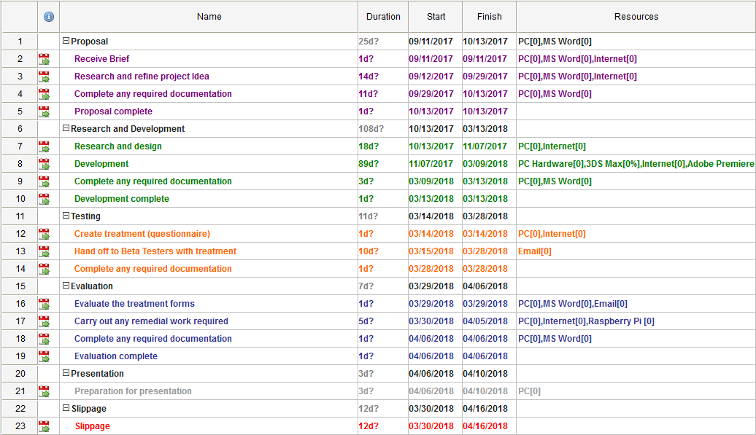756x435 pixels.
Task: Collapse the Proposal summary task
Action: tap(66, 41)
